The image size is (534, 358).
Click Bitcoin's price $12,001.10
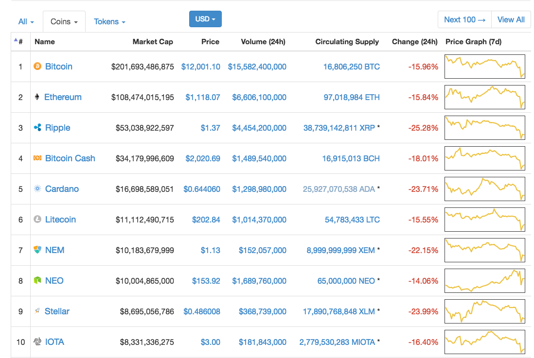point(200,67)
